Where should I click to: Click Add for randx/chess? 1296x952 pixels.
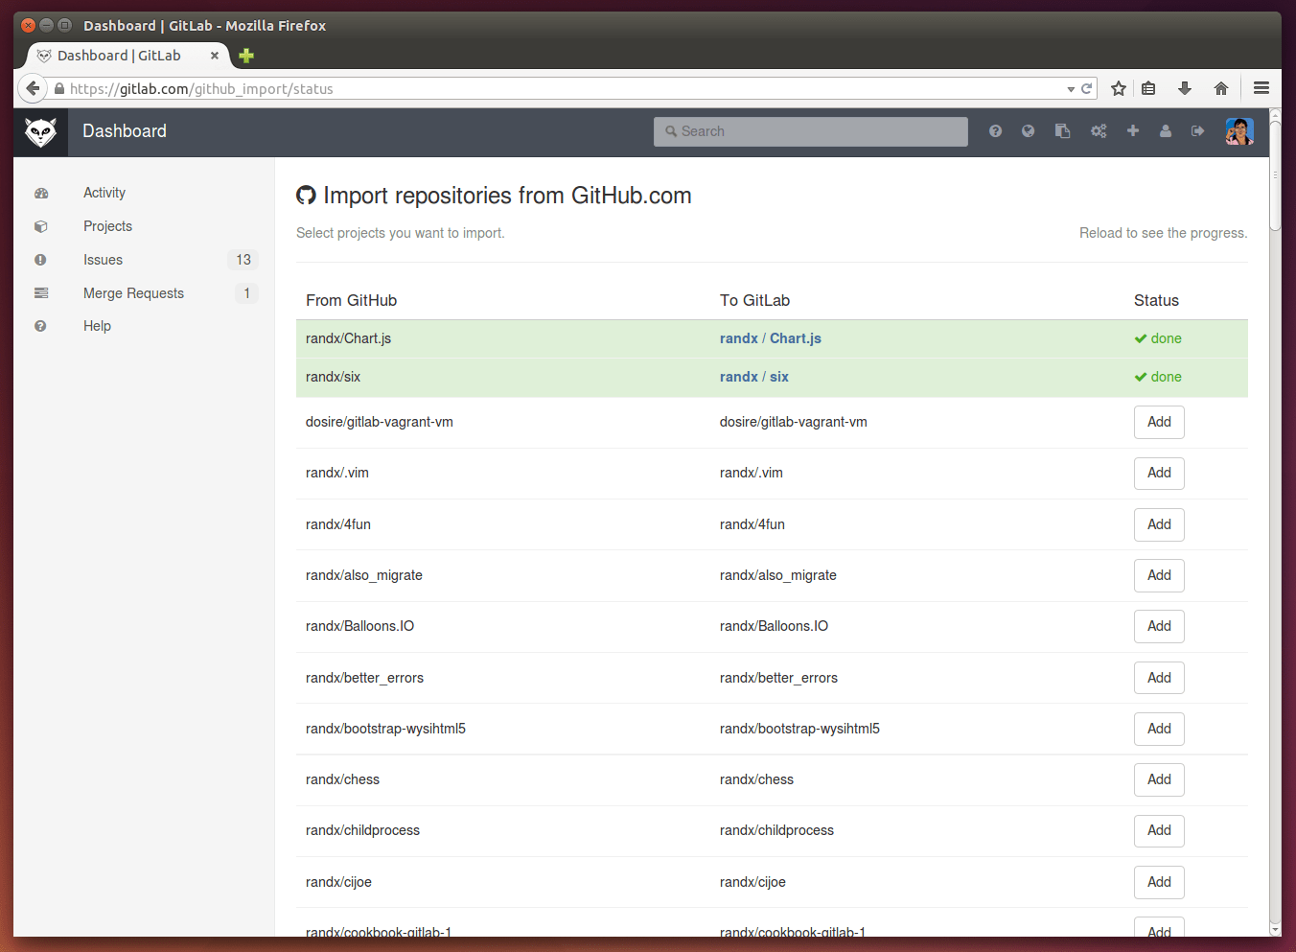1158,779
